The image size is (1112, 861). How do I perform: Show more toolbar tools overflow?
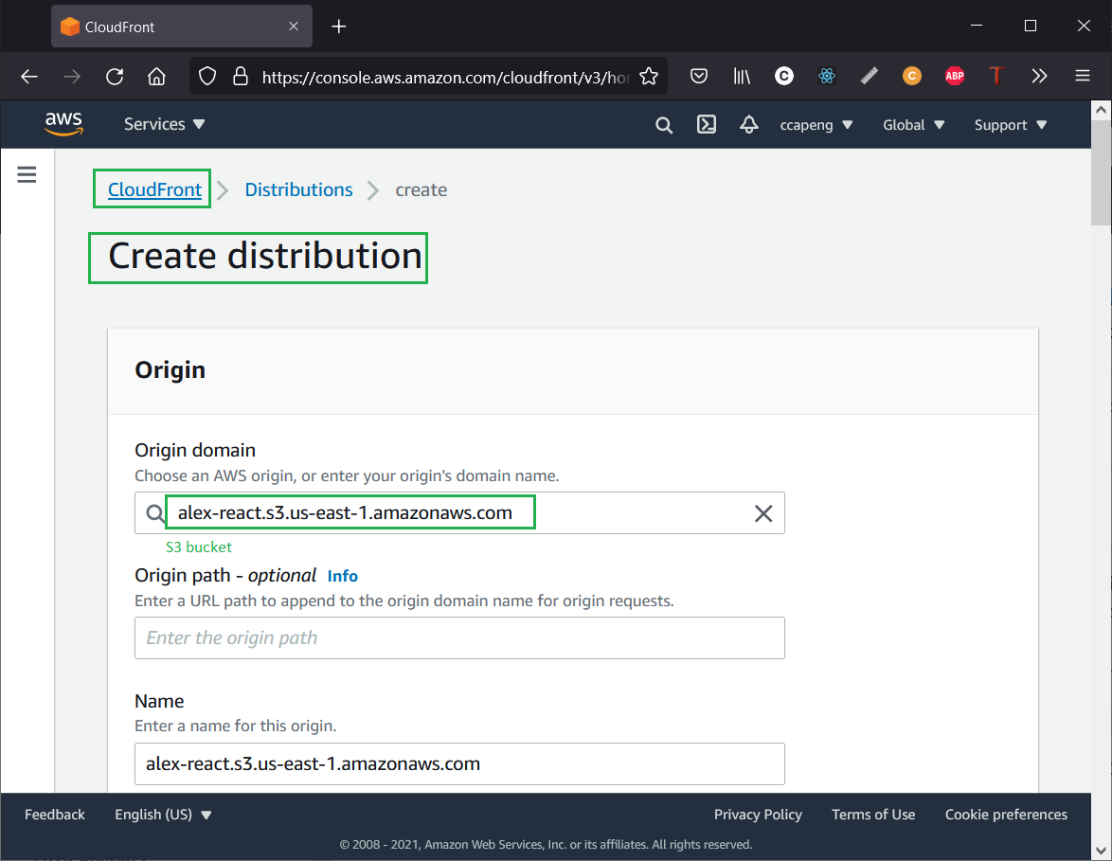pos(1040,76)
